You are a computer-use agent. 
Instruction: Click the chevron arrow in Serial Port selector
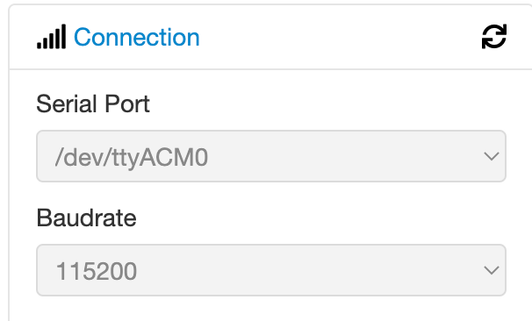(x=491, y=156)
